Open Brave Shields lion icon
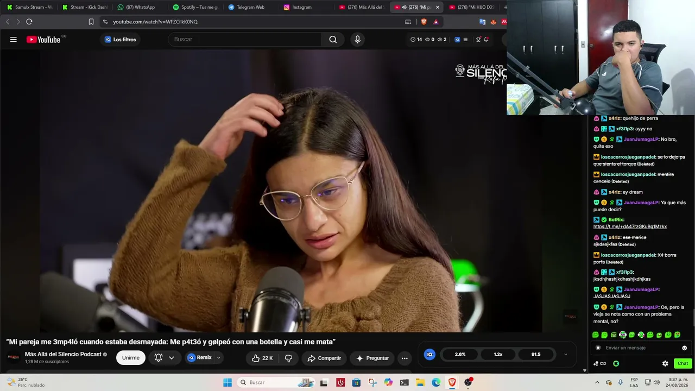The image size is (695, 391). point(424,22)
